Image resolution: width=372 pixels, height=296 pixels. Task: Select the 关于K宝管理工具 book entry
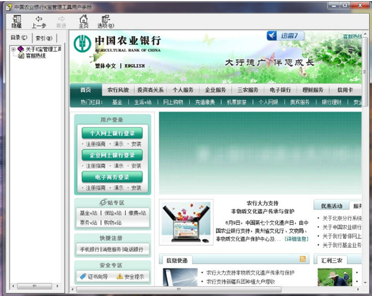(43, 49)
